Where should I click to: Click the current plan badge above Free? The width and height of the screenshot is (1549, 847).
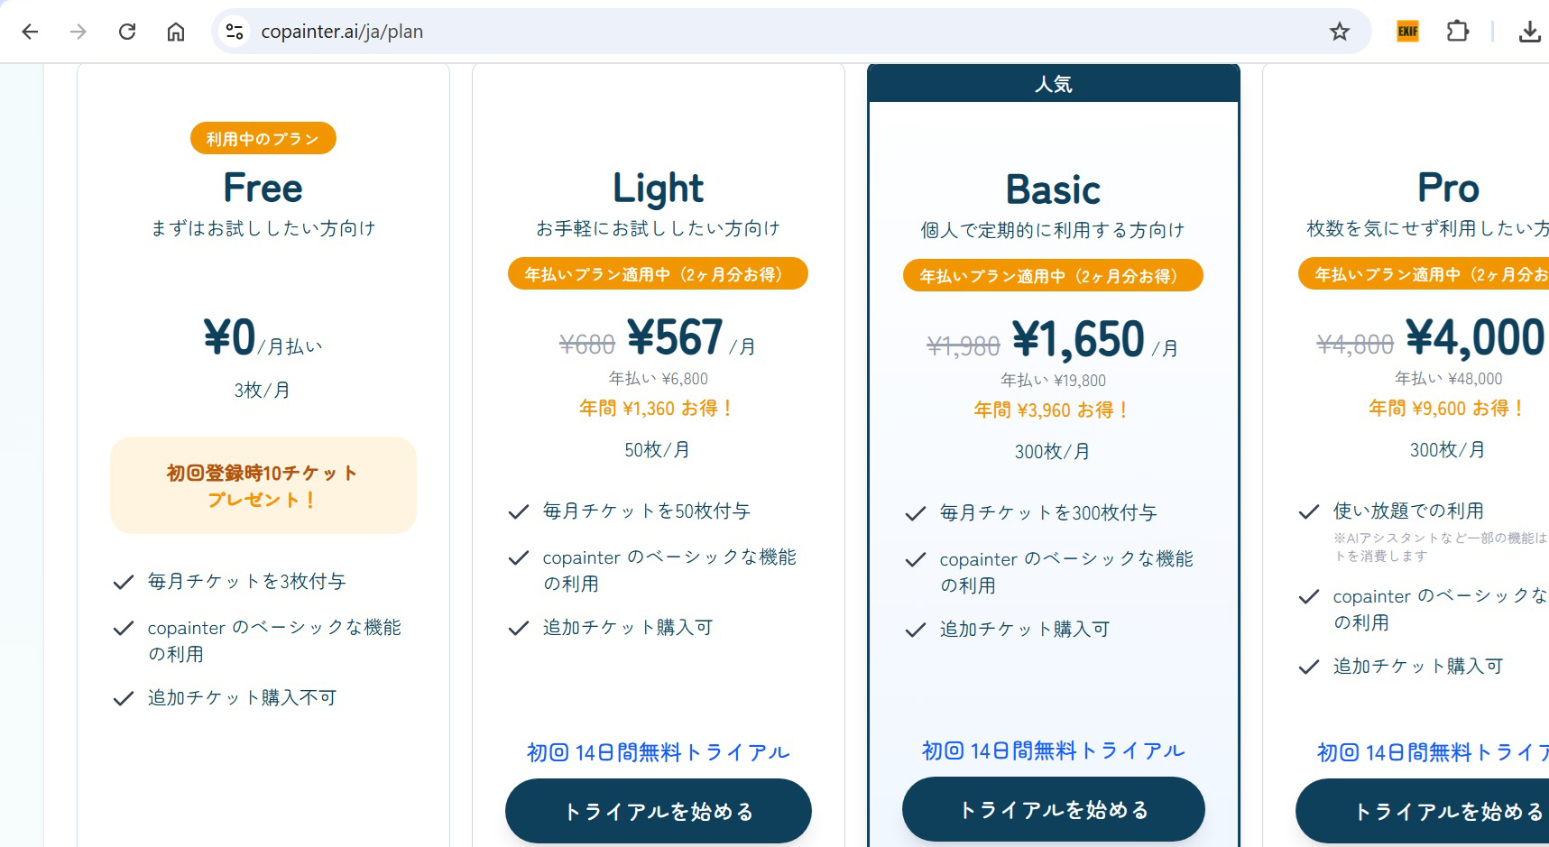263,139
